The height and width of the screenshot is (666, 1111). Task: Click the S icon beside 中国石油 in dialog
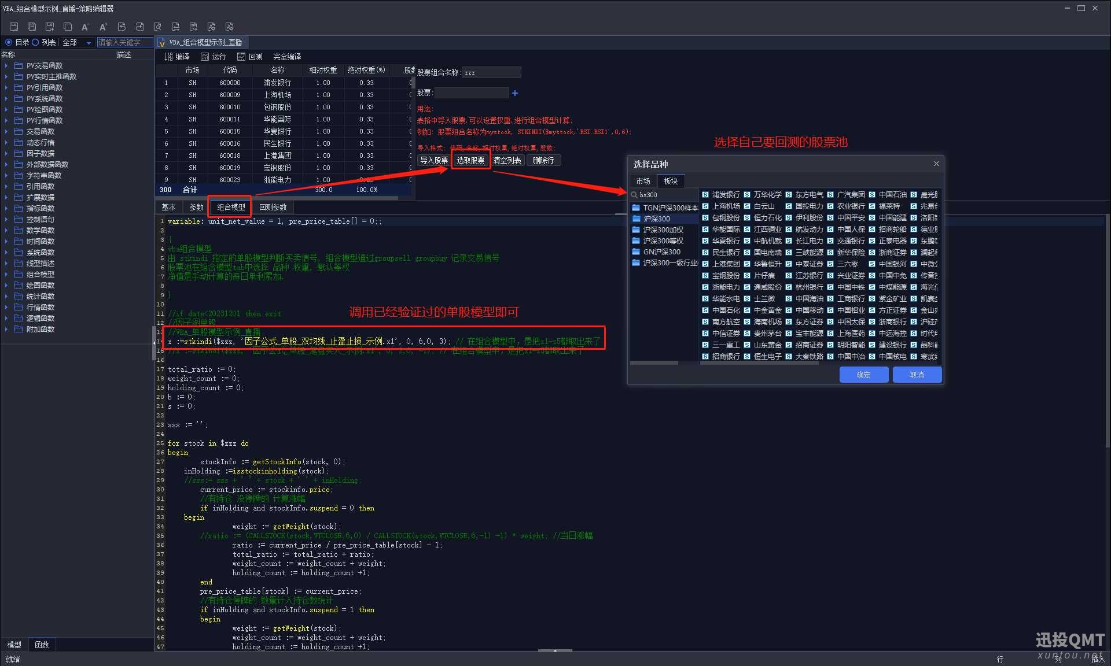pos(872,195)
